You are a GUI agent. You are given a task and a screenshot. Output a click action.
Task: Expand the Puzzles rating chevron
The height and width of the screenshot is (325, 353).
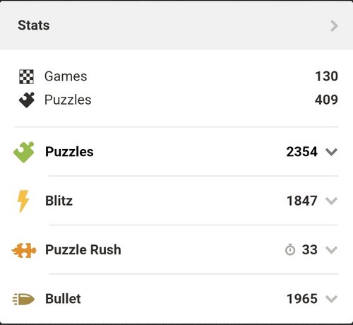coord(331,152)
